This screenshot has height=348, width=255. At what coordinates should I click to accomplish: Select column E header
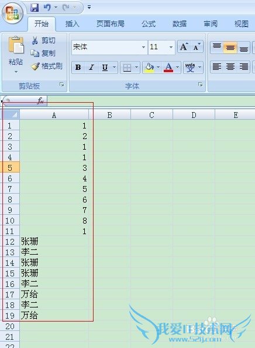pyautogui.click(x=235, y=115)
